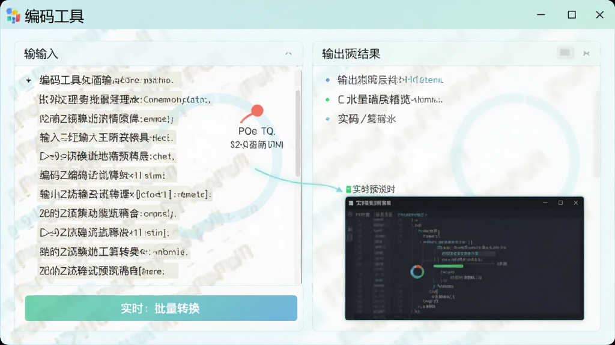The image size is (615, 345).
Task: Click the POe TQ. label
Action: pyautogui.click(x=257, y=131)
